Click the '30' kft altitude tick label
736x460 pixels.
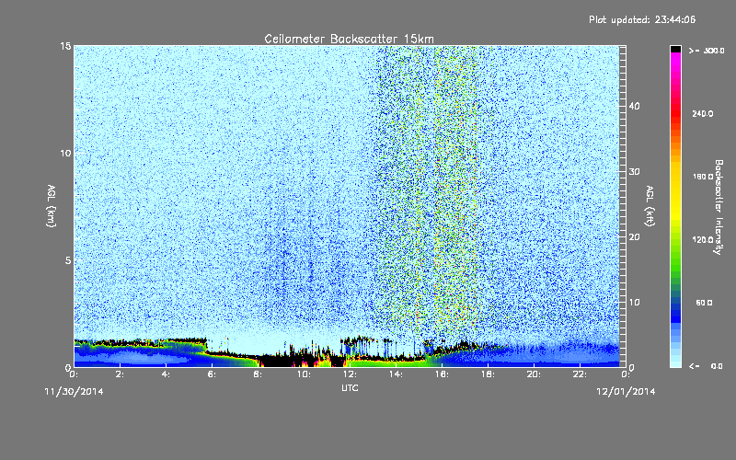(634, 171)
